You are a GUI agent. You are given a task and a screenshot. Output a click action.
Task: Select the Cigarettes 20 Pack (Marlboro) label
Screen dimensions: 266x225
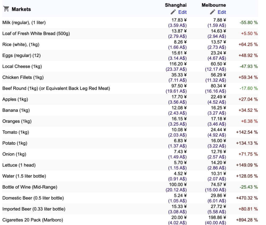click(x=32, y=220)
